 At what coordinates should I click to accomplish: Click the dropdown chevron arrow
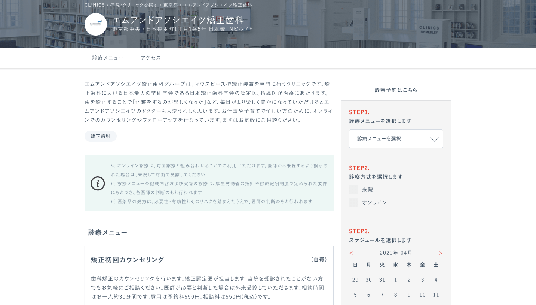pyautogui.click(x=434, y=139)
